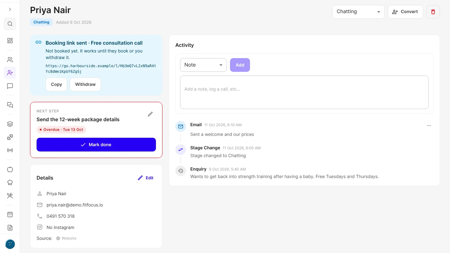Delete the lead with the red trash icon
Screen dimensions: 450x253
click(433, 12)
